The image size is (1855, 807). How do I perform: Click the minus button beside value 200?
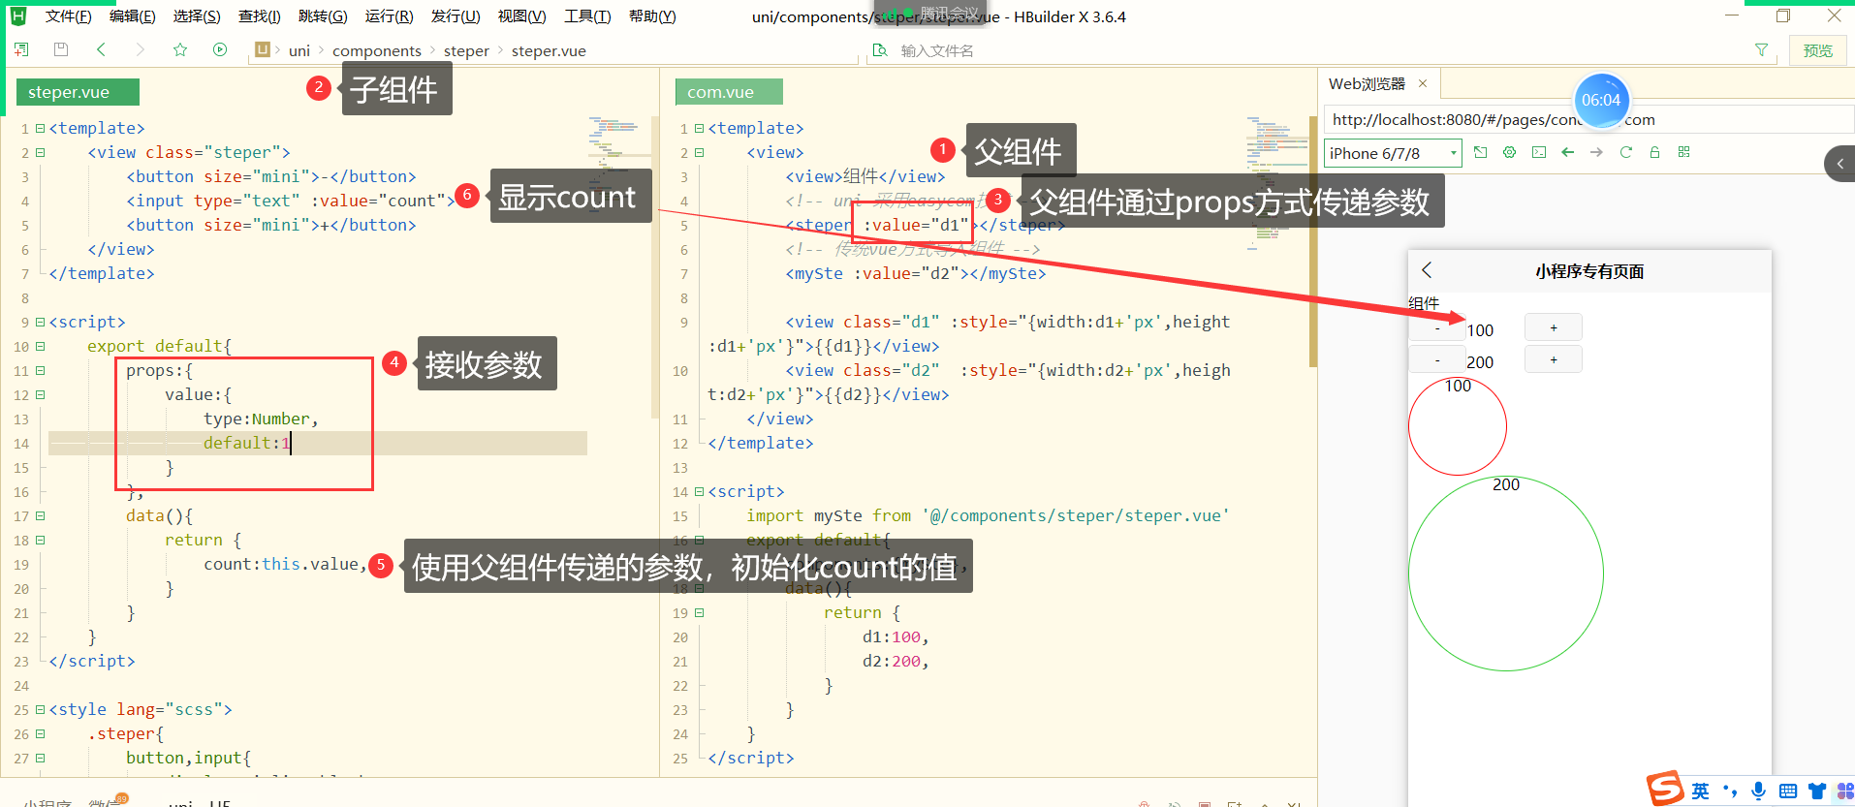pyautogui.click(x=1437, y=359)
